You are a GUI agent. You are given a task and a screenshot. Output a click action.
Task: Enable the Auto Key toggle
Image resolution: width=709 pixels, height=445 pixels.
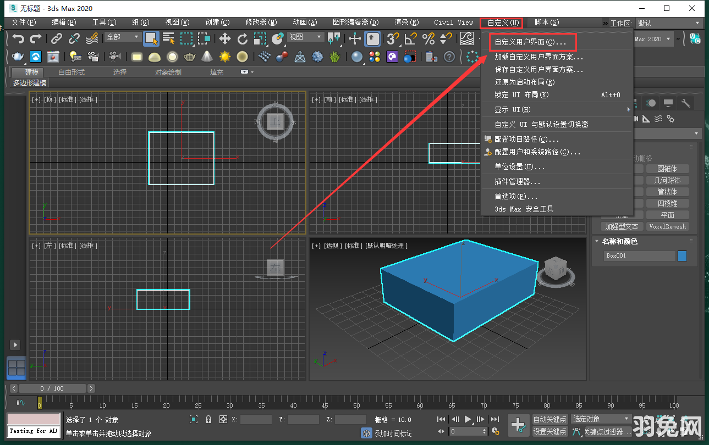tap(551, 419)
